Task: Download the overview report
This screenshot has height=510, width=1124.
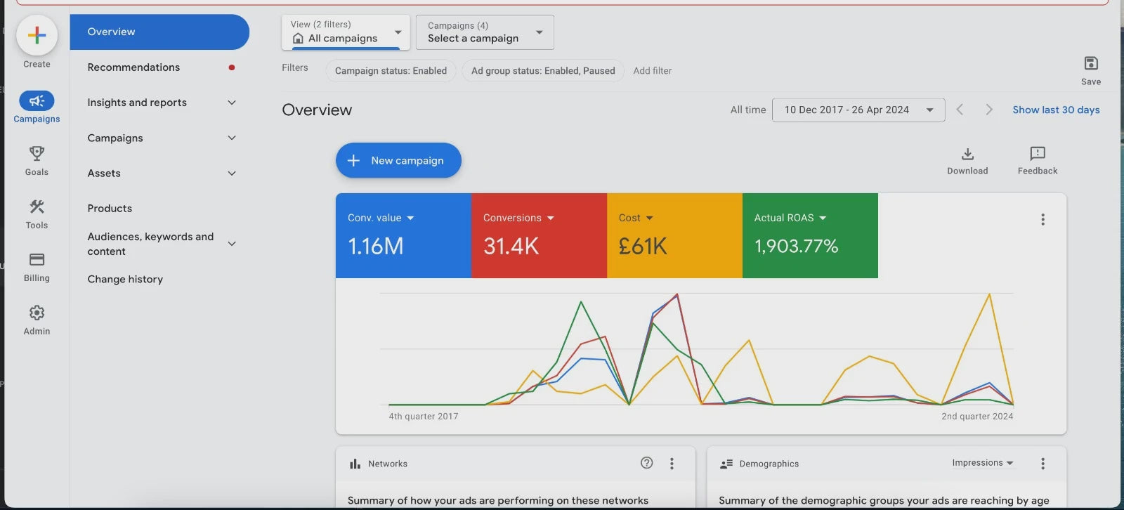Action: pyautogui.click(x=967, y=155)
